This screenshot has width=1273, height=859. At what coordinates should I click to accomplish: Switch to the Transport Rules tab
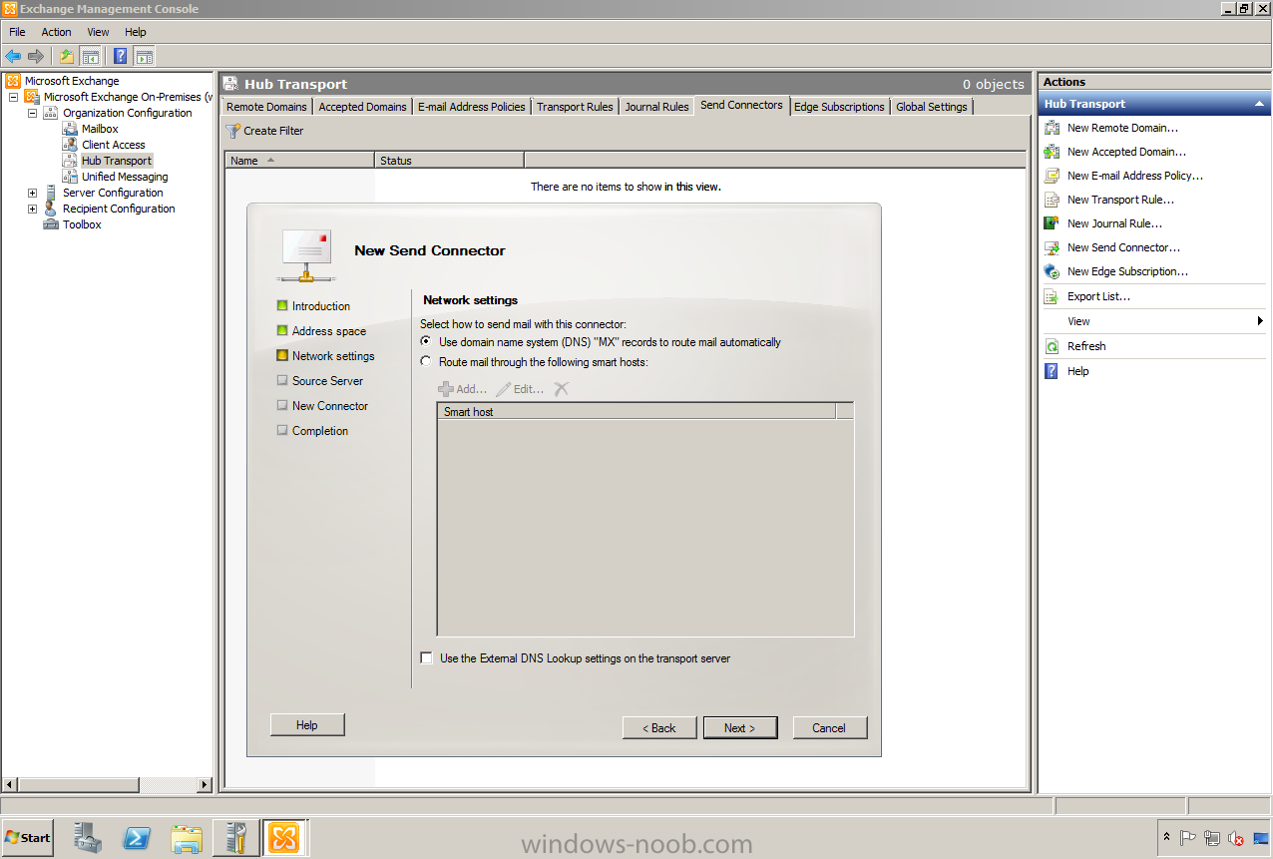(x=575, y=107)
